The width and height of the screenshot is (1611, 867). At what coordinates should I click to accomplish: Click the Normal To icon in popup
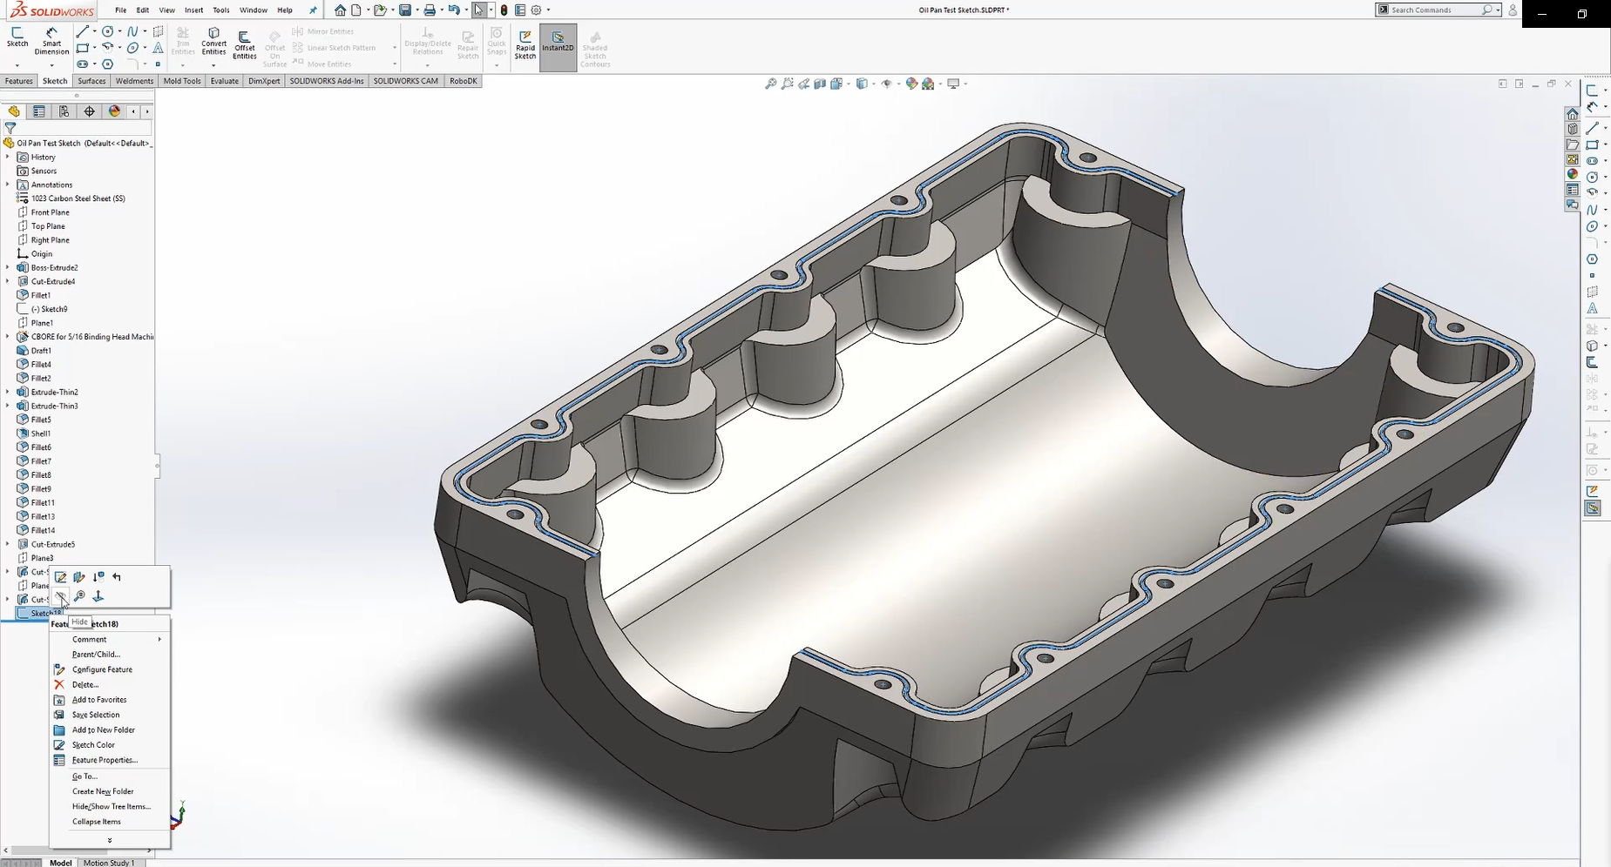tap(98, 596)
